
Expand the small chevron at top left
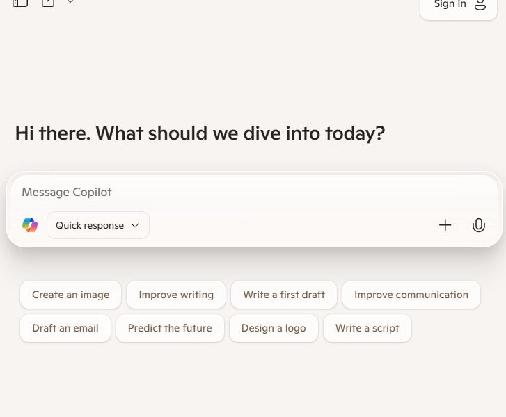tap(70, 1)
